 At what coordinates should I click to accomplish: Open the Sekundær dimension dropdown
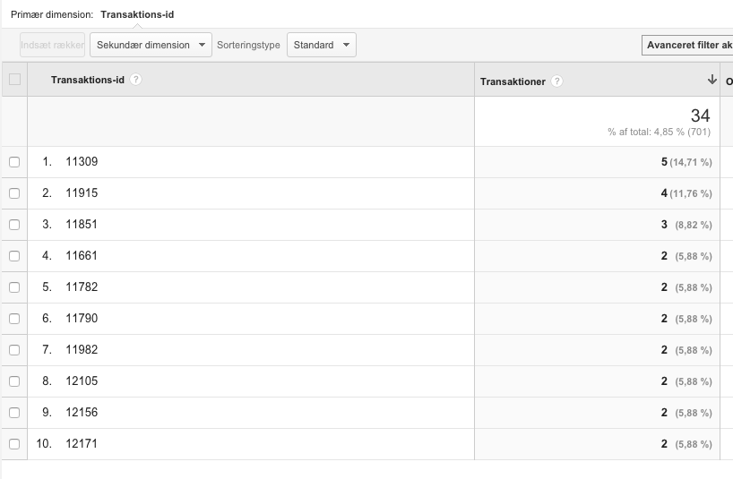tap(151, 45)
